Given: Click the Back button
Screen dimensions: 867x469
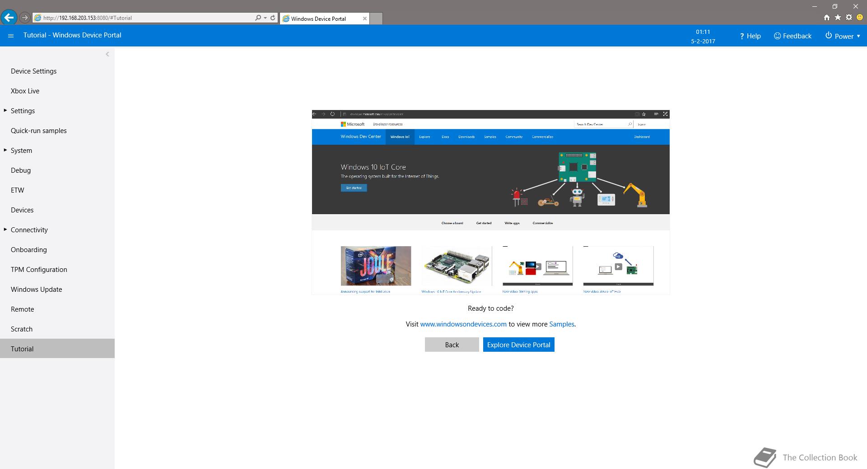Looking at the screenshot, I should point(452,345).
